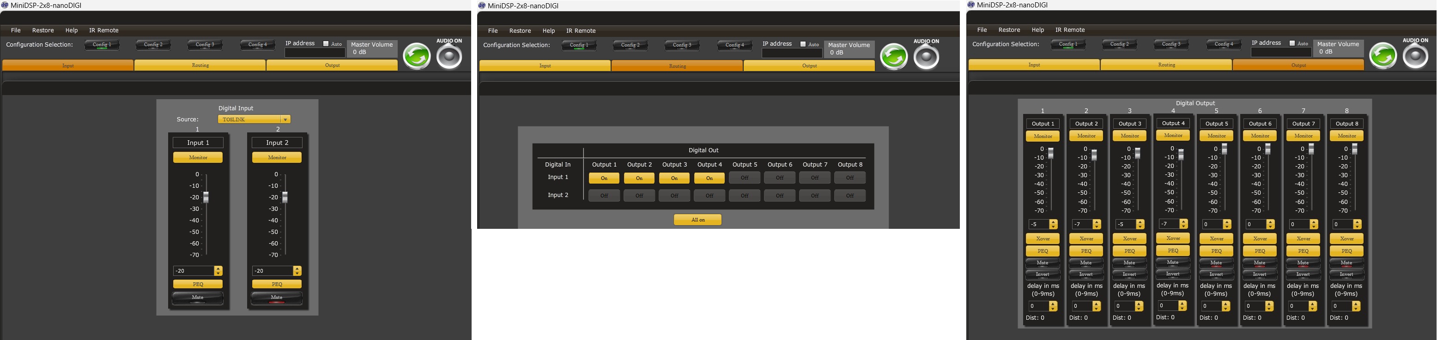
Task: Click the Output 4 level fader handle
Action: click(x=1181, y=155)
